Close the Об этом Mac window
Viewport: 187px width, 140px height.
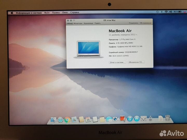(x=68, y=20)
